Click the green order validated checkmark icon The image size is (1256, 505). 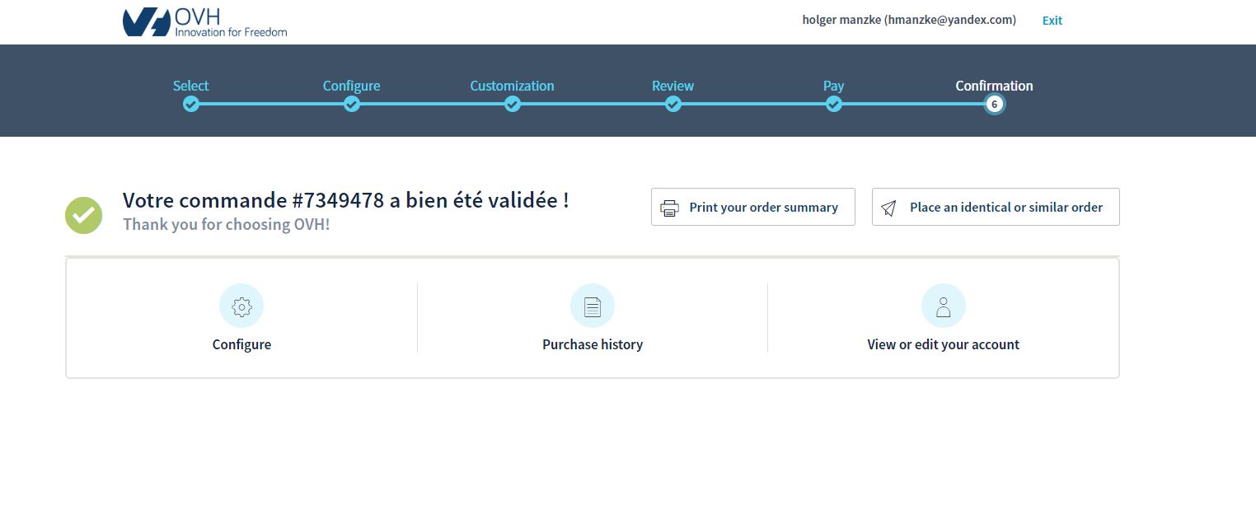[x=84, y=216]
